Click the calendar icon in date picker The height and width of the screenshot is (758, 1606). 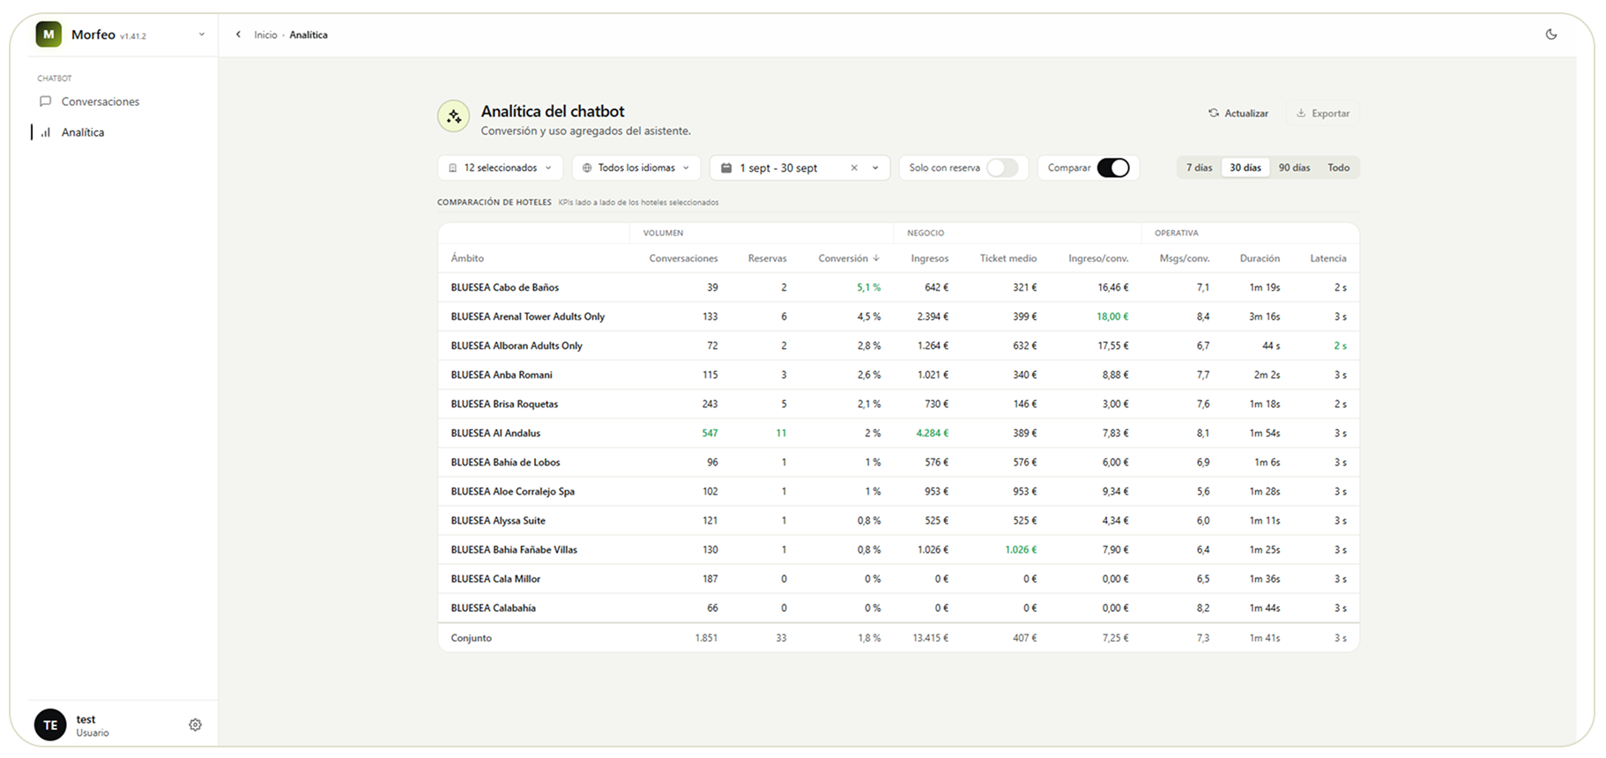[725, 167]
